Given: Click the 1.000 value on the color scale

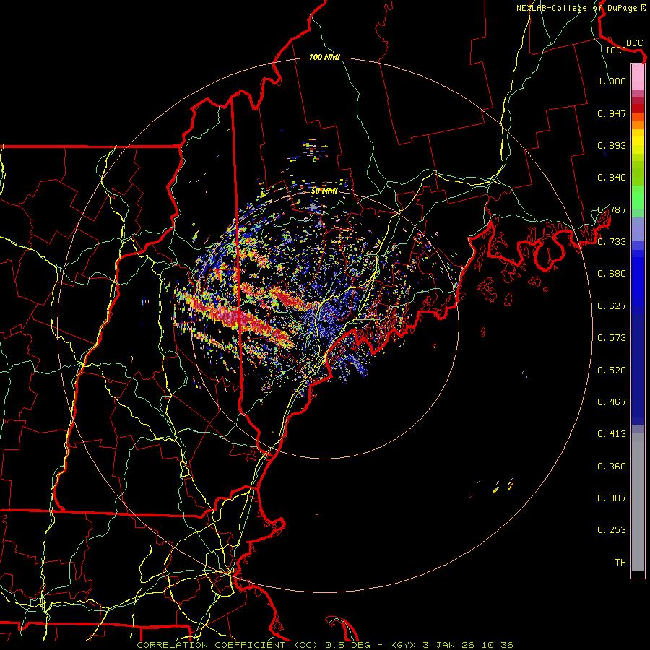Looking at the screenshot, I should pos(612,81).
